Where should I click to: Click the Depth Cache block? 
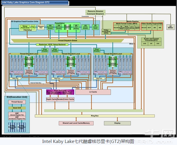point(51,99)
